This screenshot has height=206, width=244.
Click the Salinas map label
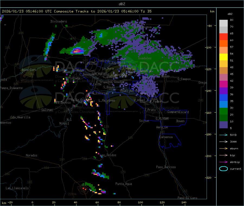tap(47, 110)
